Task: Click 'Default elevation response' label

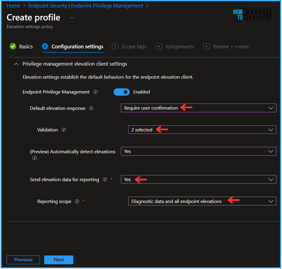Action: (x=58, y=108)
